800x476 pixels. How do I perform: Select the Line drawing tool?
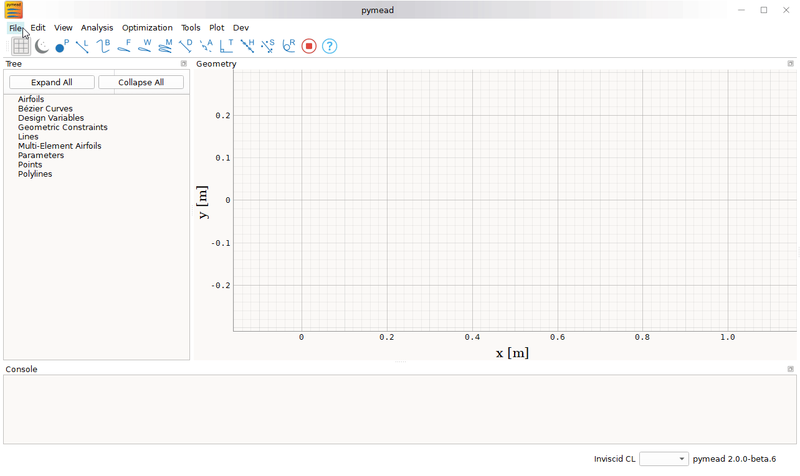81,46
